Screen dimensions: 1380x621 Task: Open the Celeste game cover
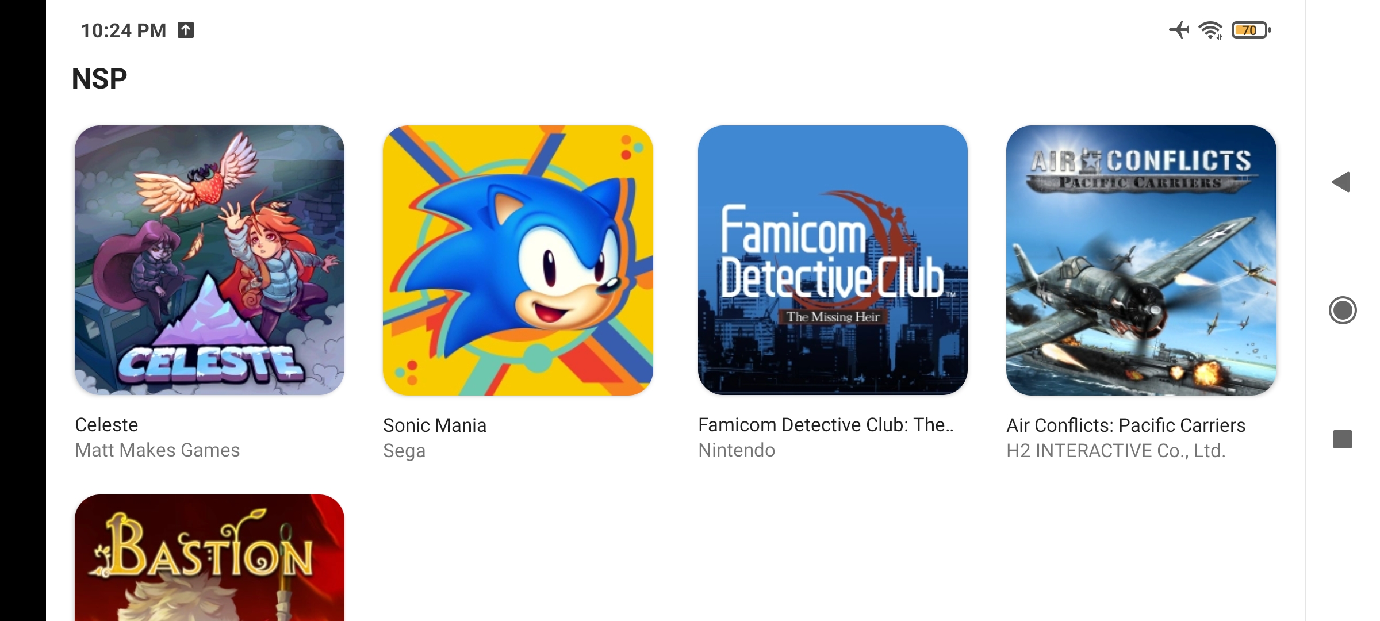point(210,260)
